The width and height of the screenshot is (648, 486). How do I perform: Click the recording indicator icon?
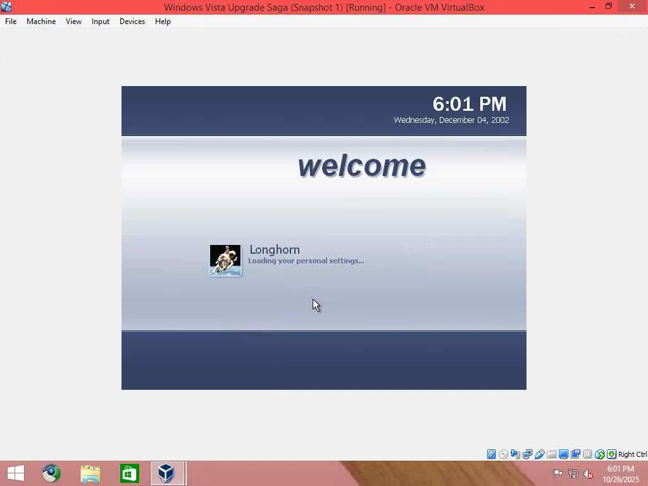click(575, 454)
